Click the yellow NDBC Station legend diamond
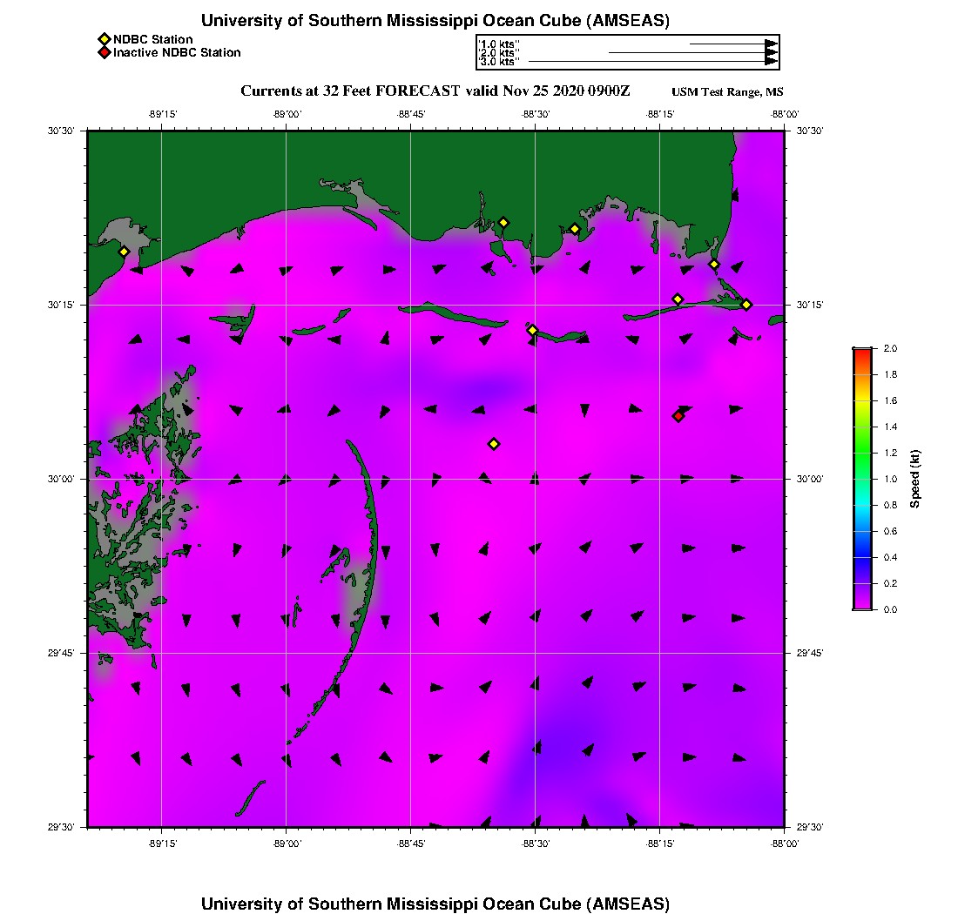 [x=105, y=40]
